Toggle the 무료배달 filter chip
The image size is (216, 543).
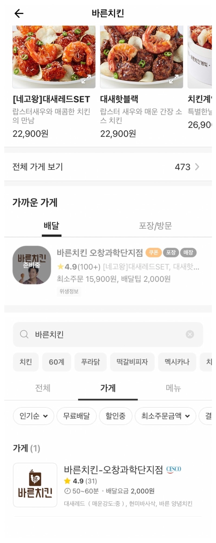[76, 416]
